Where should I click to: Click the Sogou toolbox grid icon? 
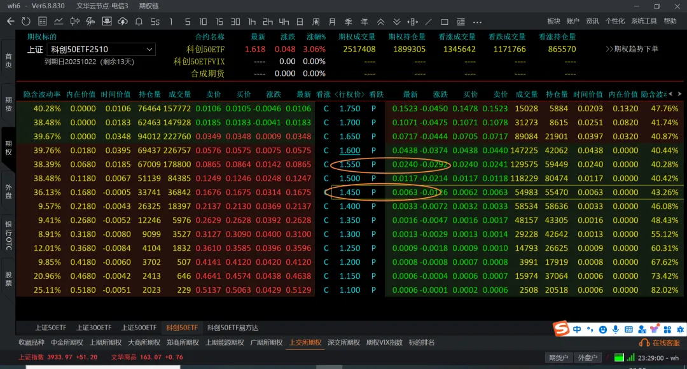tap(667, 330)
